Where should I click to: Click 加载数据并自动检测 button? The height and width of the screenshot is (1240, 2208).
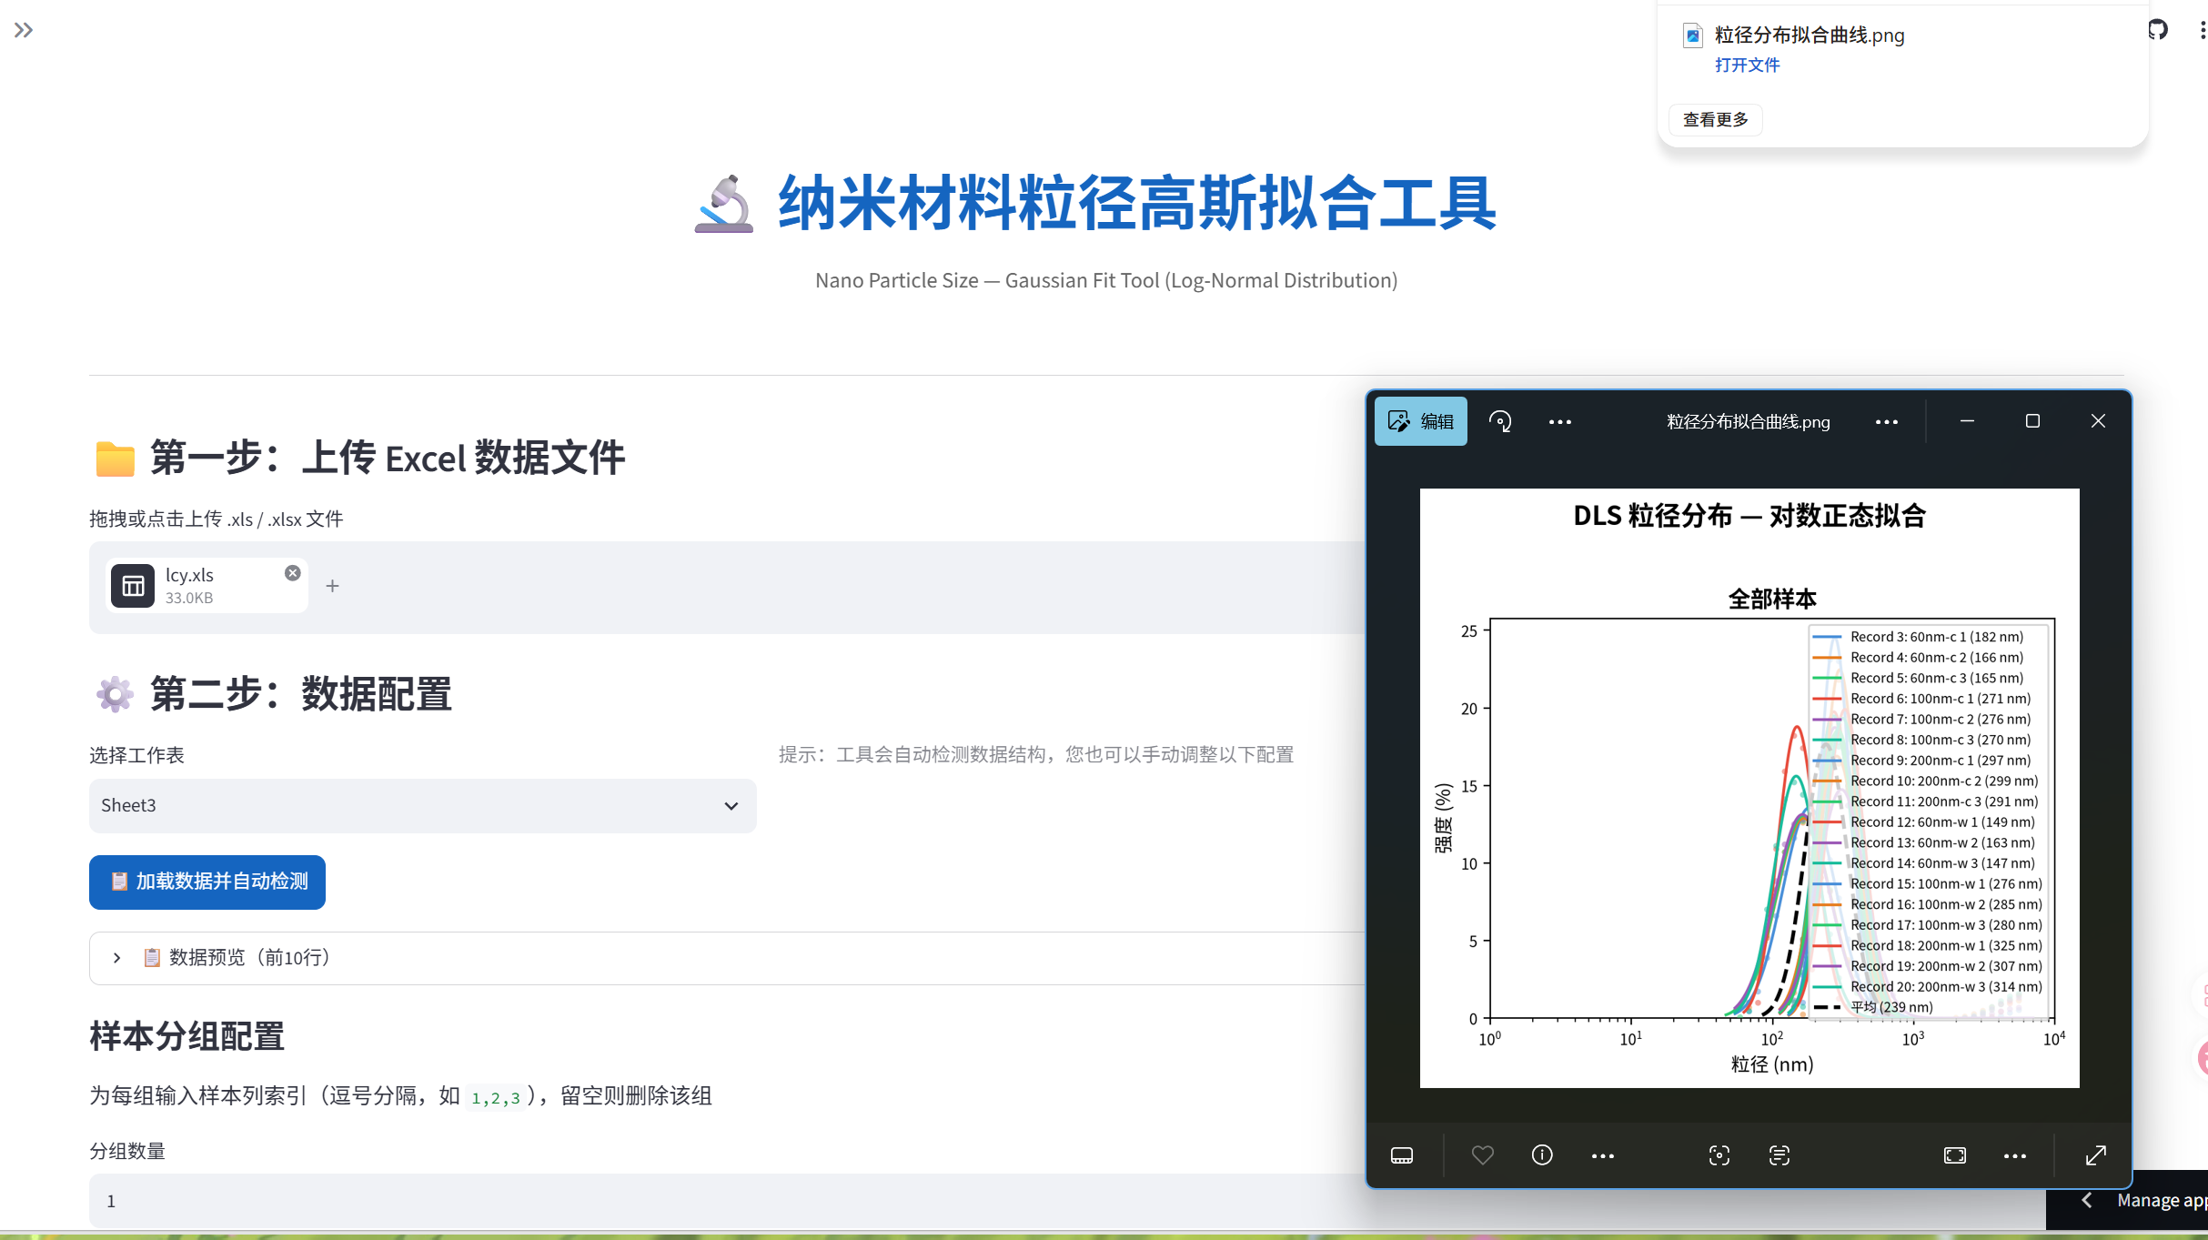[x=207, y=882]
